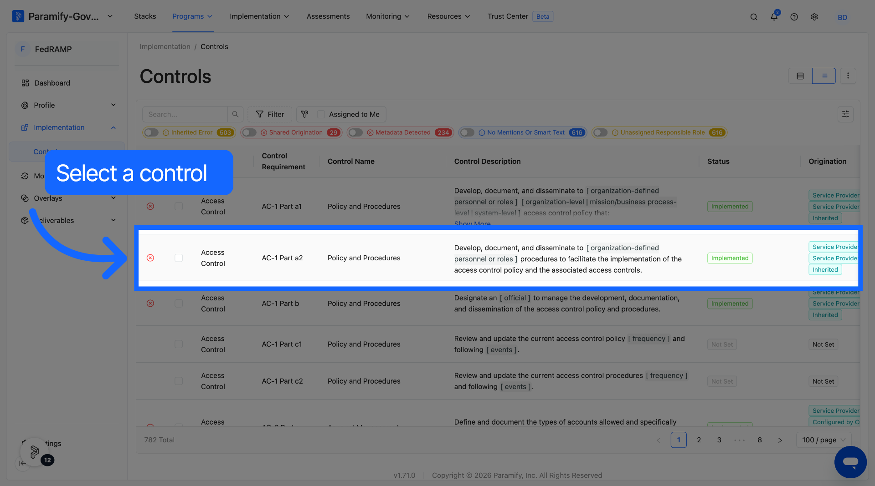Image resolution: width=875 pixels, height=486 pixels.
Task: Click the search magnifier beside Search field
Action: tap(235, 114)
